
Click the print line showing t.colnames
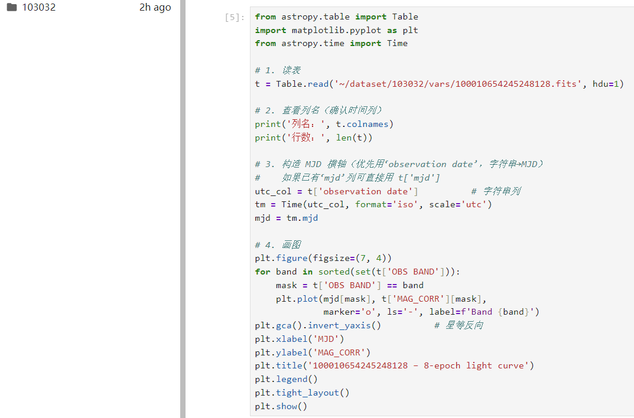pyautogui.click(x=324, y=124)
